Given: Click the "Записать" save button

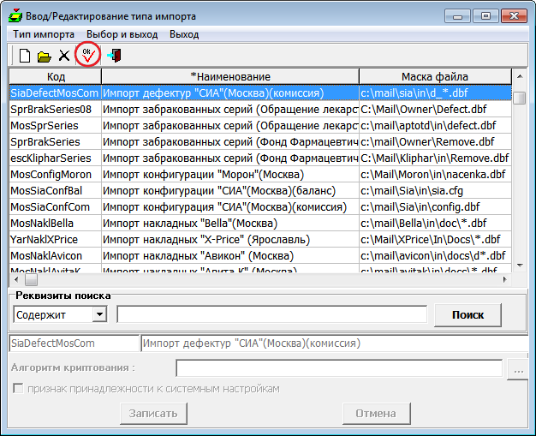Looking at the screenshot, I should pos(153,414).
